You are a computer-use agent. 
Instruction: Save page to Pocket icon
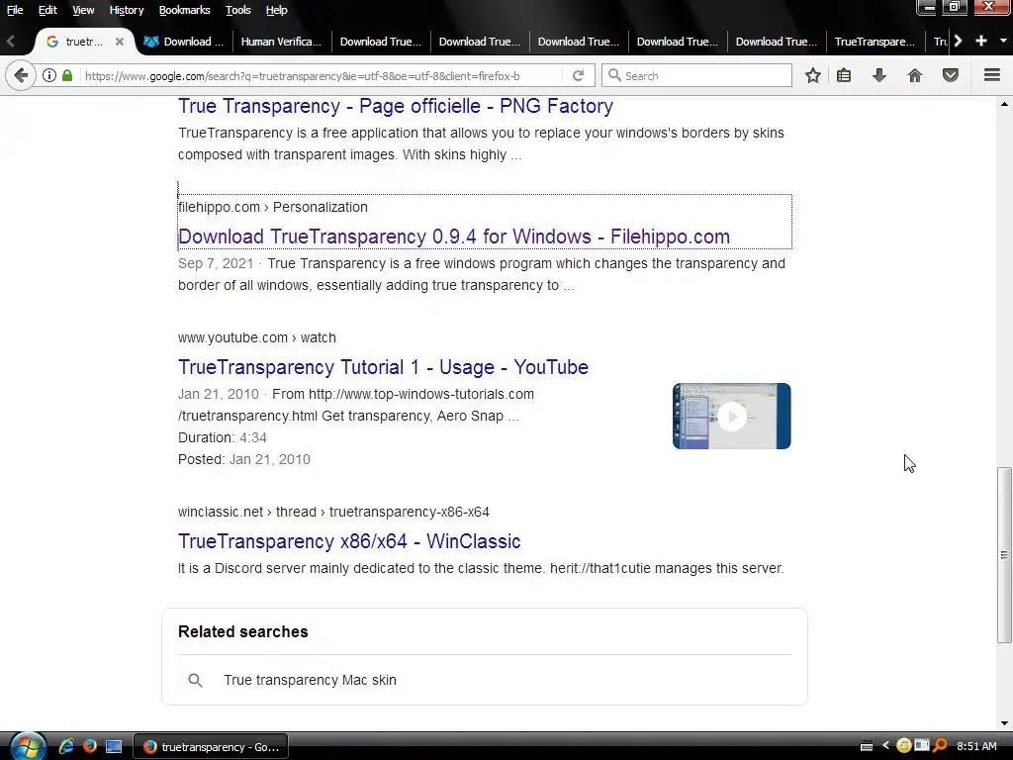point(951,75)
